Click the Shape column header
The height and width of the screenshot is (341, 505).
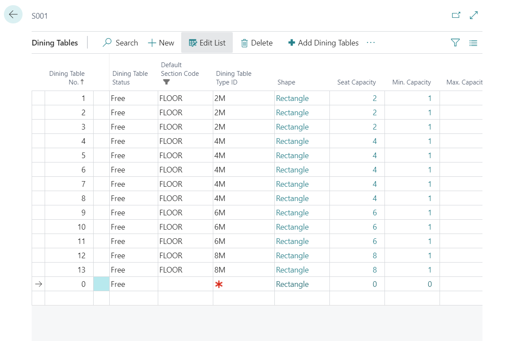(x=286, y=82)
